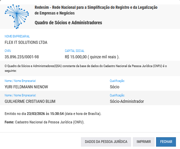Click the issue date 23/03/2026

click(36, 114)
